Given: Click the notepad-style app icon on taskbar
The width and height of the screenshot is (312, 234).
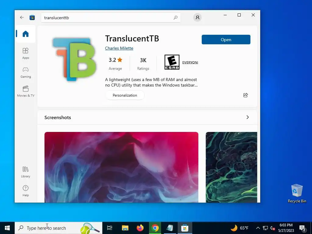Looking at the screenshot, I should pos(170,228).
